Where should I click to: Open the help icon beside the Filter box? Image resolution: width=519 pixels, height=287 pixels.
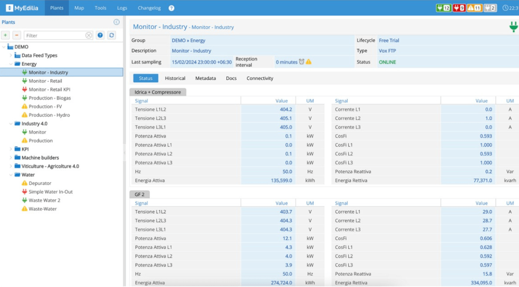coord(100,35)
